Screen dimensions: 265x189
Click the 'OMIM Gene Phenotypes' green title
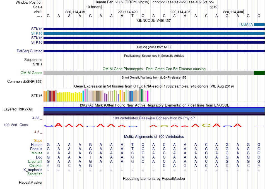point(154,69)
